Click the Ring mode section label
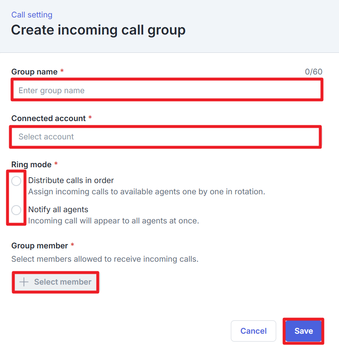 click(x=32, y=165)
